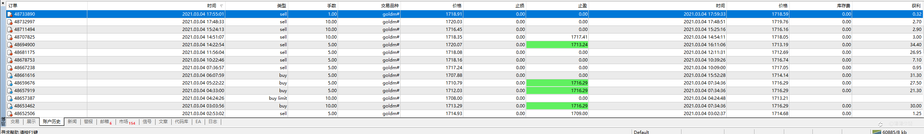The image size is (924, 134).
Task: Click profit value 34.40
Action: [916, 45]
